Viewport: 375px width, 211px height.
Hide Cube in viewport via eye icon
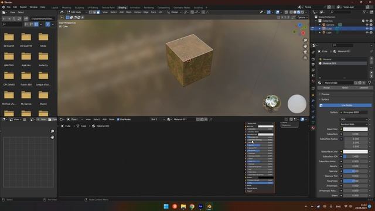367,29
